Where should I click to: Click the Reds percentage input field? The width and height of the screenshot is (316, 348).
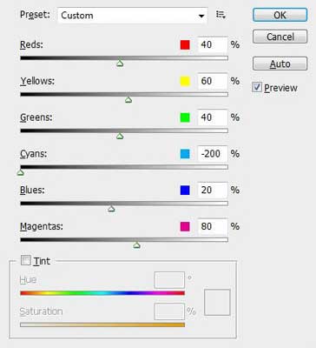tap(213, 44)
